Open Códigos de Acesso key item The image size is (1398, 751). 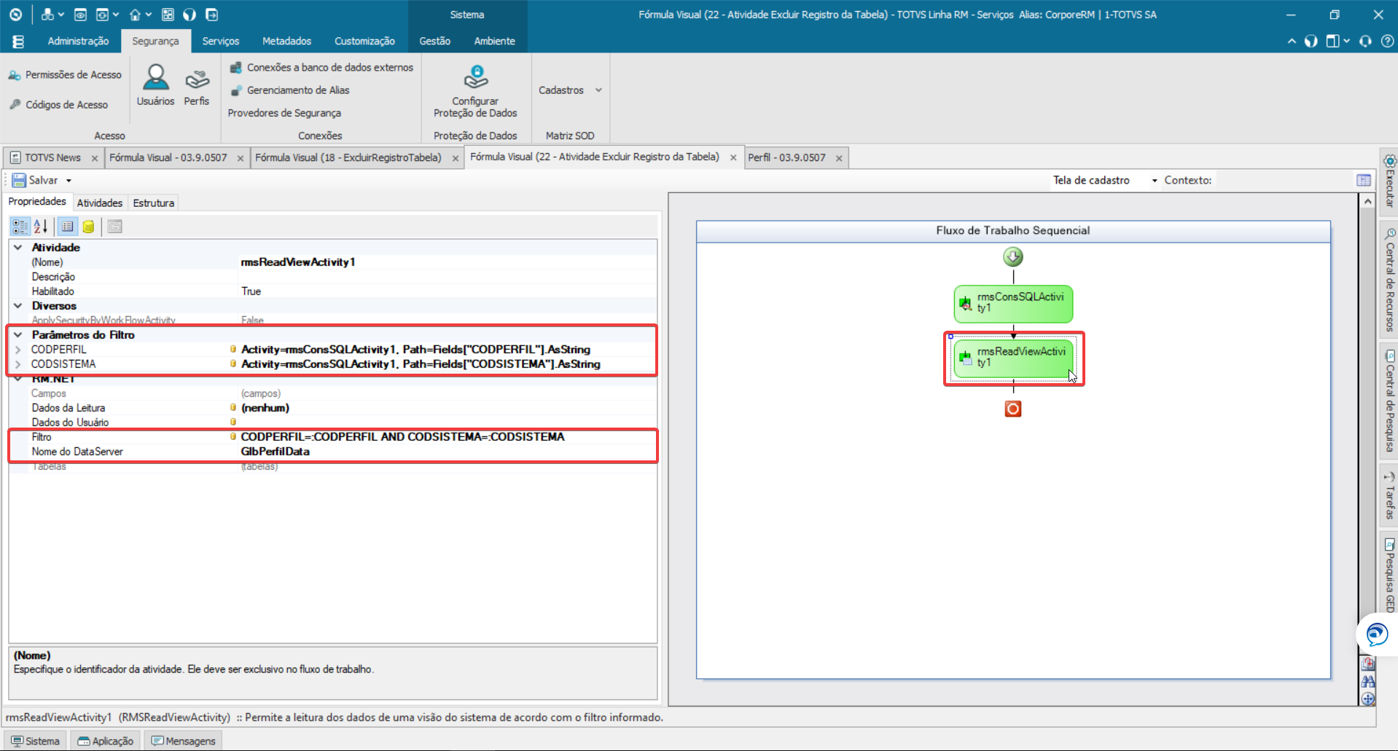(x=58, y=105)
